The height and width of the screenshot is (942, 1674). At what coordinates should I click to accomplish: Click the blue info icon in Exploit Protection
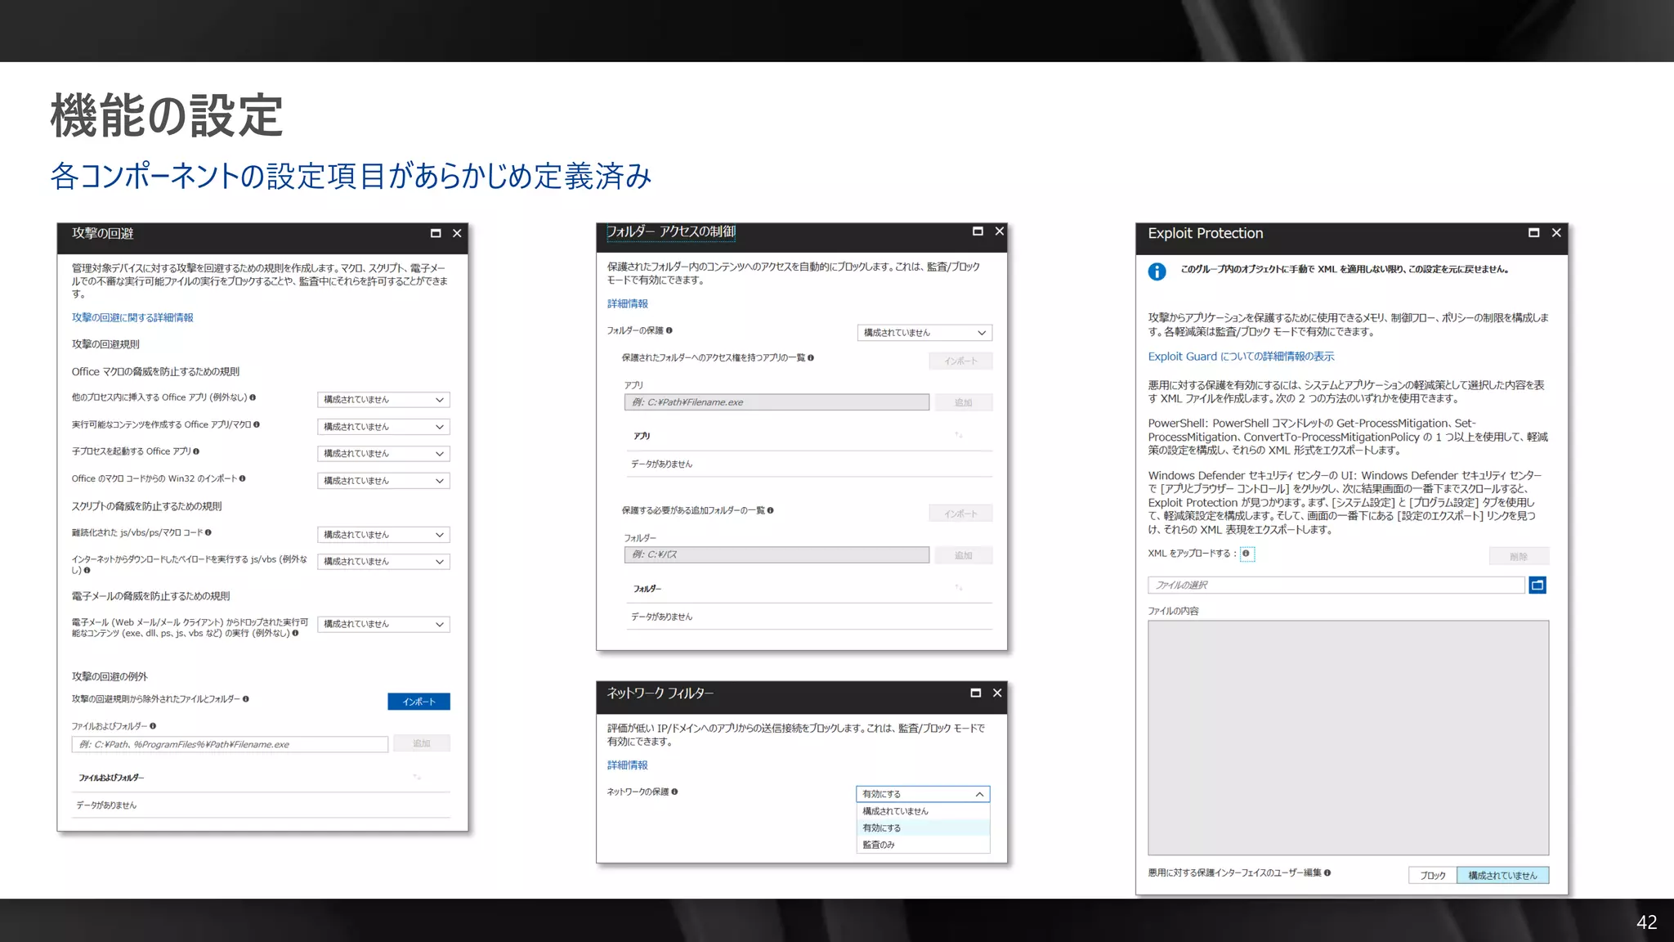(1157, 271)
